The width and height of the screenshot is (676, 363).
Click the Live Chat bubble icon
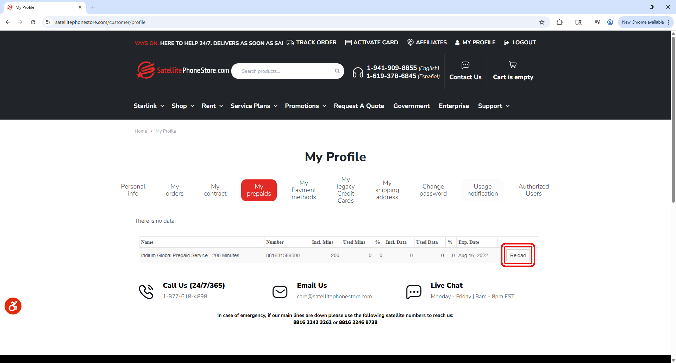coord(414,292)
